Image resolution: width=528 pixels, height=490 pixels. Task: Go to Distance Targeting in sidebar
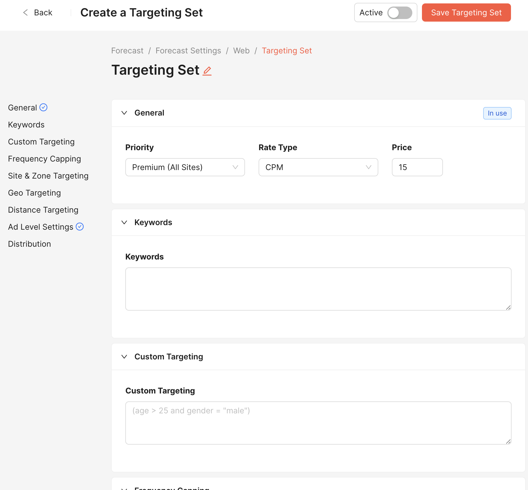tap(43, 210)
